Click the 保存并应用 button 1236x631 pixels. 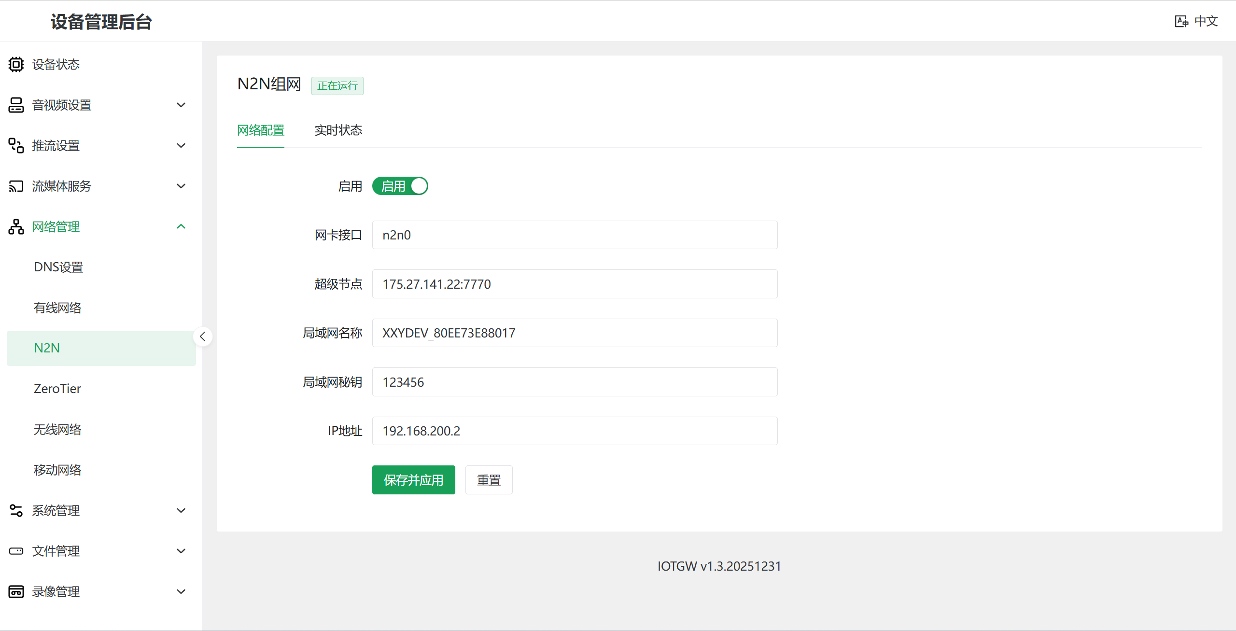click(413, 480)
